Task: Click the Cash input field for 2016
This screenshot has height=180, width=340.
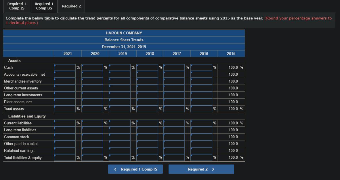Action: click(x=201, y=67)
